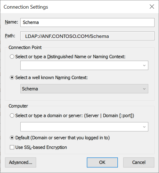Select the domain or server radio option
The image size is (159, 173).
point(12,116)
